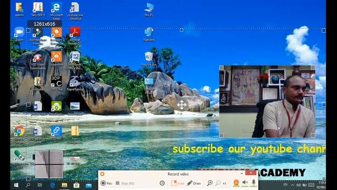This screenshot has width=337, height=190.
Task: Click the Stop (F8) button
Action: [x=125, y=183]
